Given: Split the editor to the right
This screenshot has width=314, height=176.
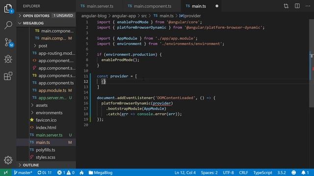Looking at the screenshot, I should [297, 6].
